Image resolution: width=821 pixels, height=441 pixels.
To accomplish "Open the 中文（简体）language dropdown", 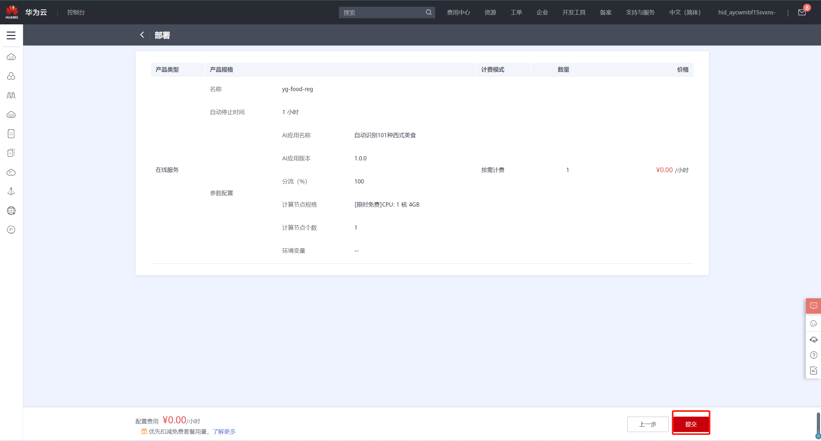I will pyautogui.click(x=685, y=12).
